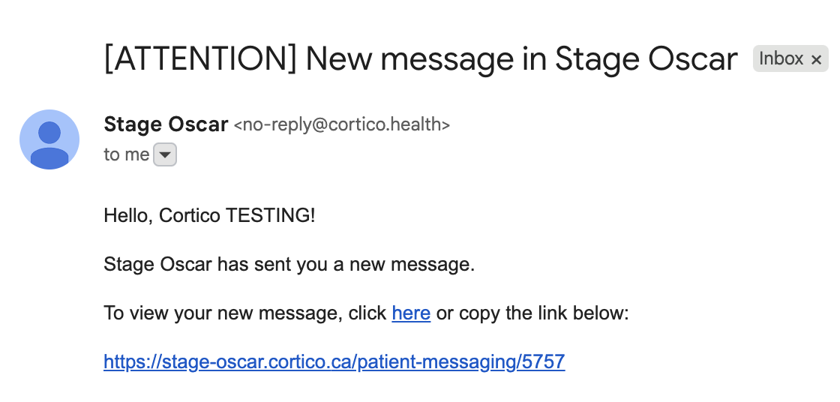Click the no-reply@cortico.health sender address
Viewport: 840px width, 402px height.
click(342, 124)
